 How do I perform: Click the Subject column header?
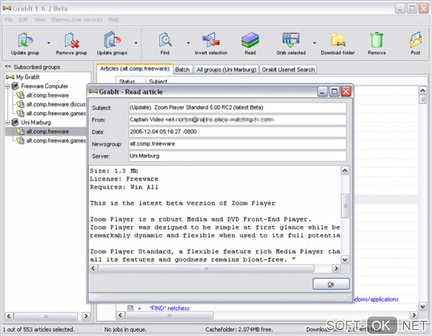tap(158, 81)
